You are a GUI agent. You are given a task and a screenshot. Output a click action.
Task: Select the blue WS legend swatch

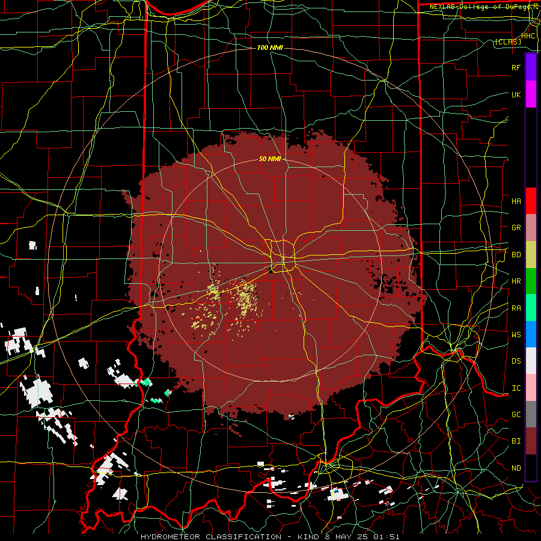tap(531, 334)
